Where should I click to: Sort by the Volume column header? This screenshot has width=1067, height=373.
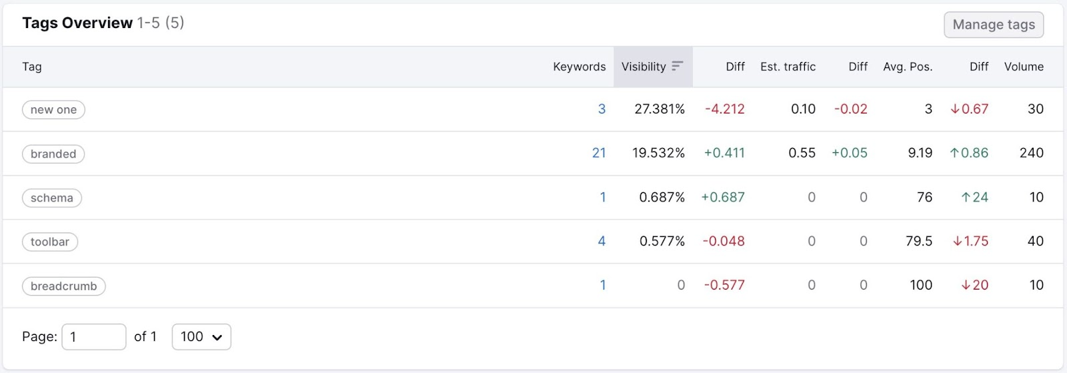coord(1024,67)
